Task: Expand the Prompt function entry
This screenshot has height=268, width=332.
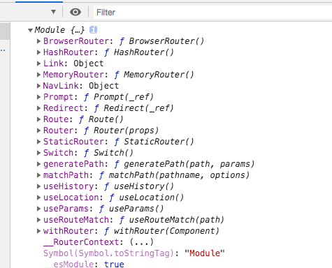Action: 38,97
